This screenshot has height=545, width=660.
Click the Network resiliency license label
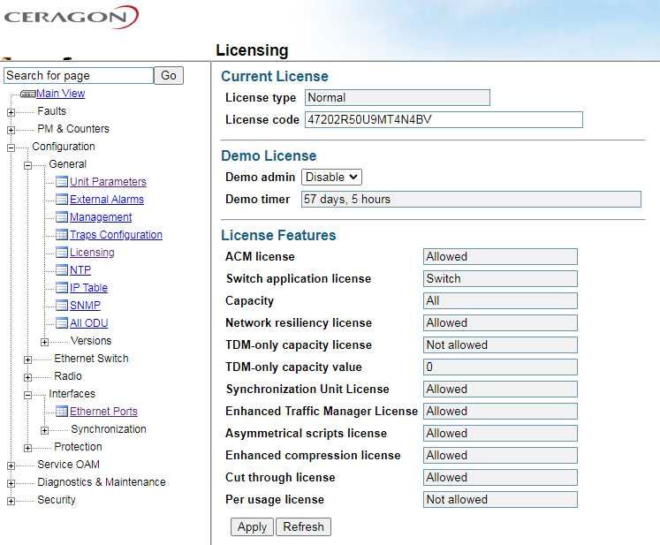click(x=299, y=322)
